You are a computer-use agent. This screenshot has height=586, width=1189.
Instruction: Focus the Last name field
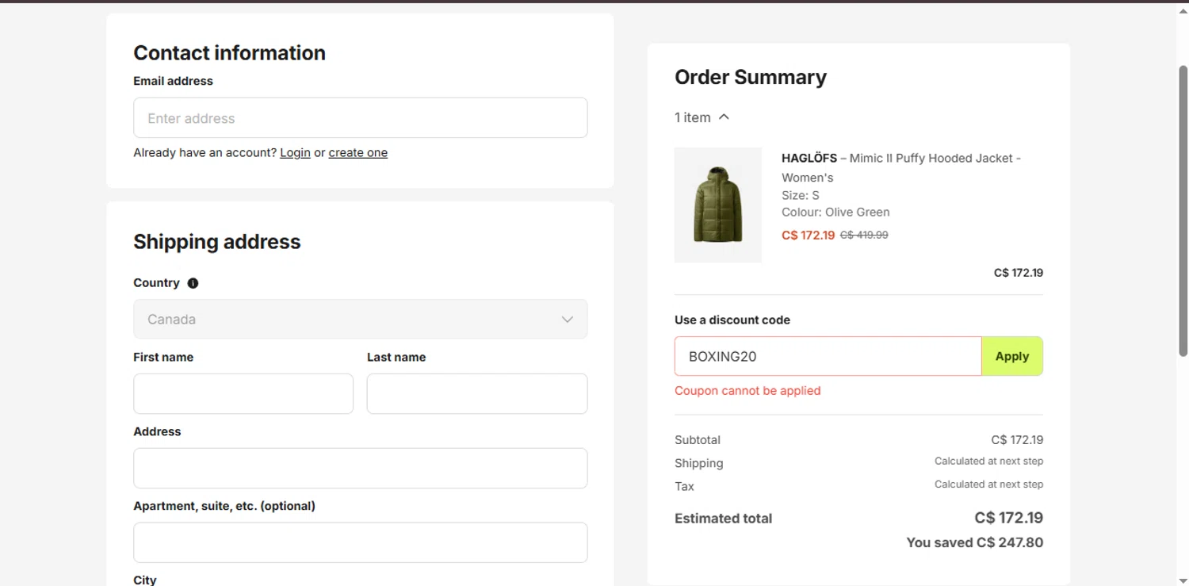[x=476, y=394]
